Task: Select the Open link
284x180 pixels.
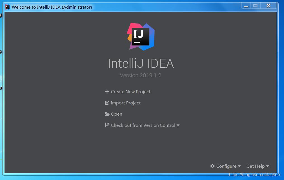Action: (x=117, y=114)
